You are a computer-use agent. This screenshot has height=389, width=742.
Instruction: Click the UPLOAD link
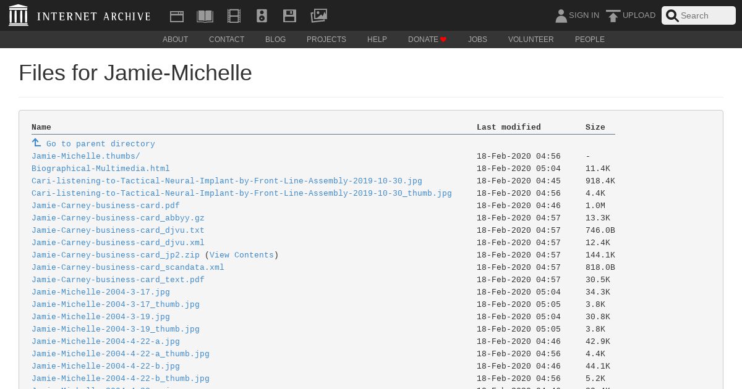pos(639,15)
